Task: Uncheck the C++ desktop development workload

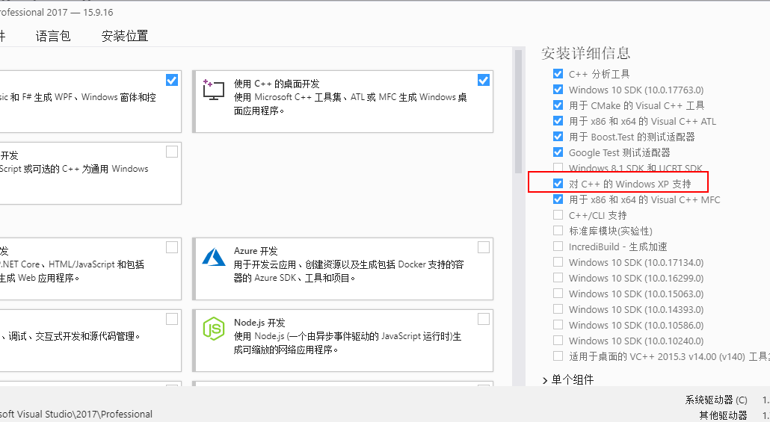Action: [483, 80]
